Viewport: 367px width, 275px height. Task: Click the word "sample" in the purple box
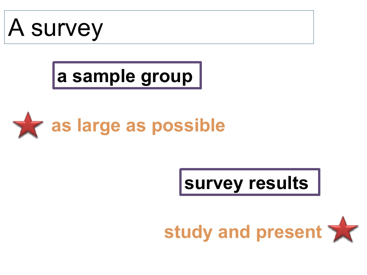[104, 77]
